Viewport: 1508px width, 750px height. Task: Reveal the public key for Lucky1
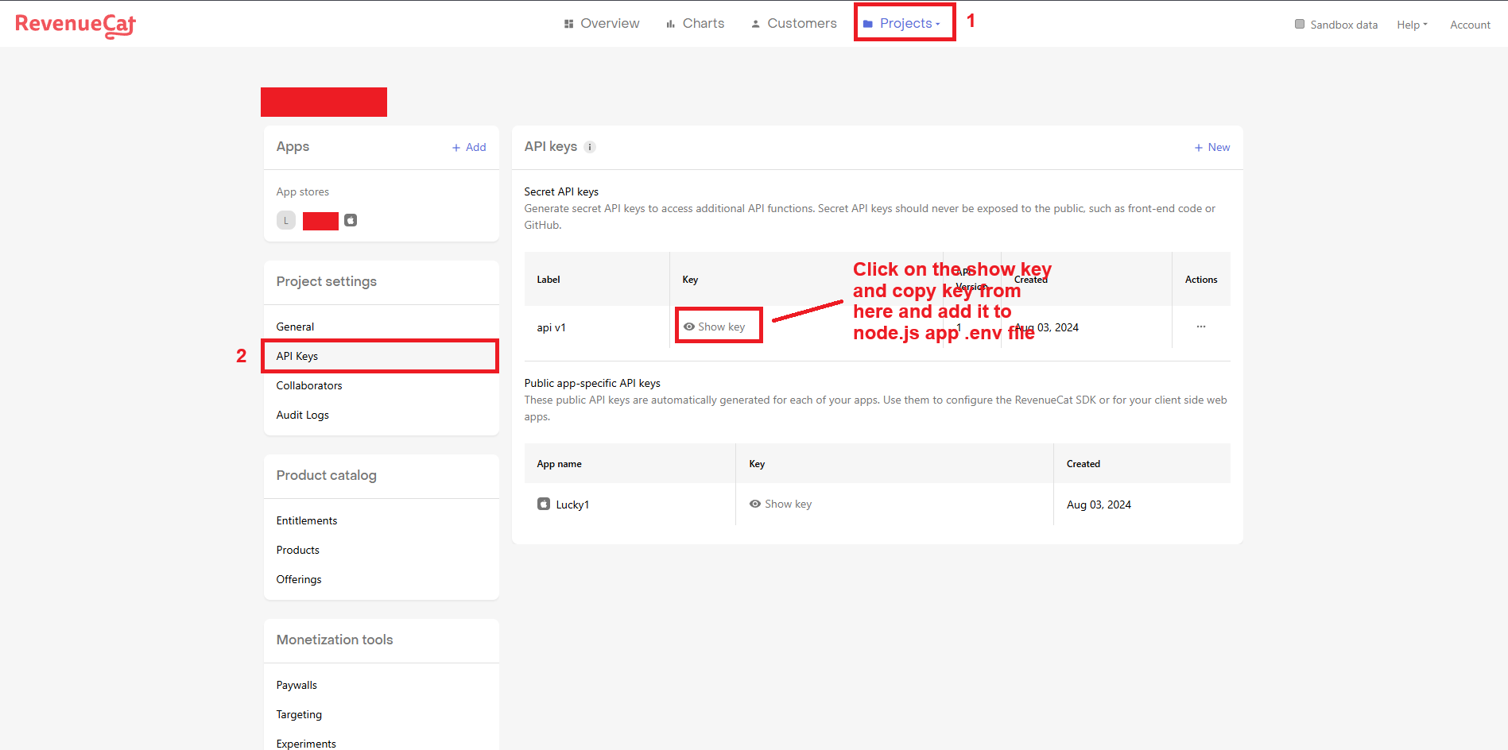[x=781, y=504]
